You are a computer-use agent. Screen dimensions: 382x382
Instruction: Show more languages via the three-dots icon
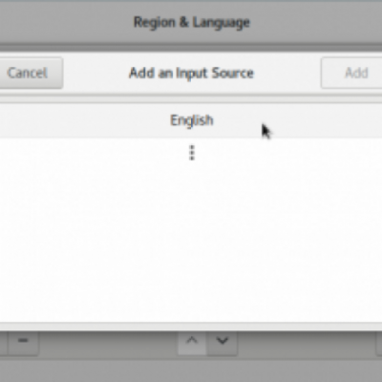coord(192,153)
